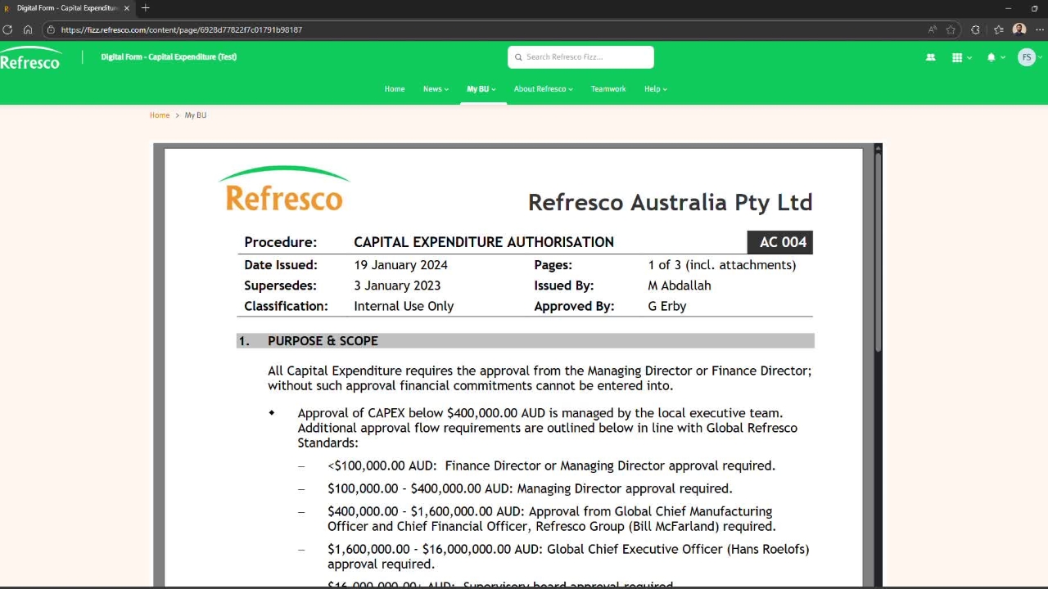Turn on Read Aloud in the address bar
The width and height of the screenshot is (1048, 589).
pos(933,29)
